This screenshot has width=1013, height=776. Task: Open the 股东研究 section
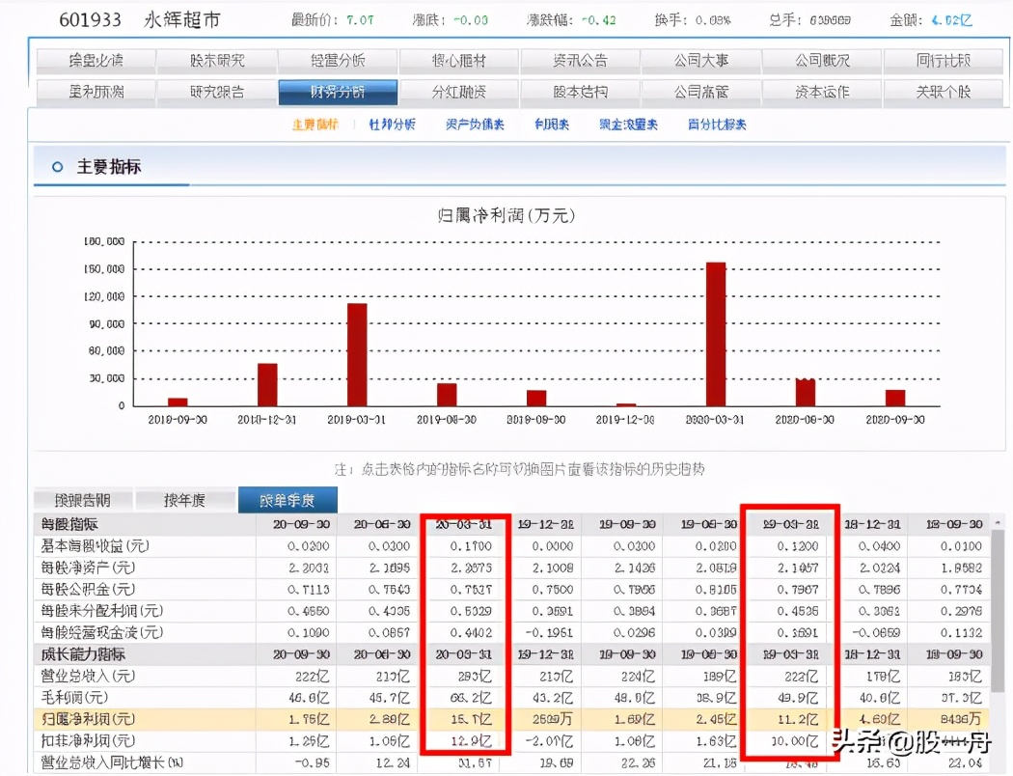(x=216, y=60)
